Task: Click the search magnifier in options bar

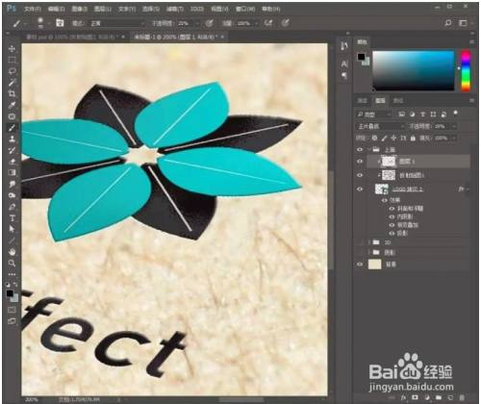Action: click(x=448, y=23)
